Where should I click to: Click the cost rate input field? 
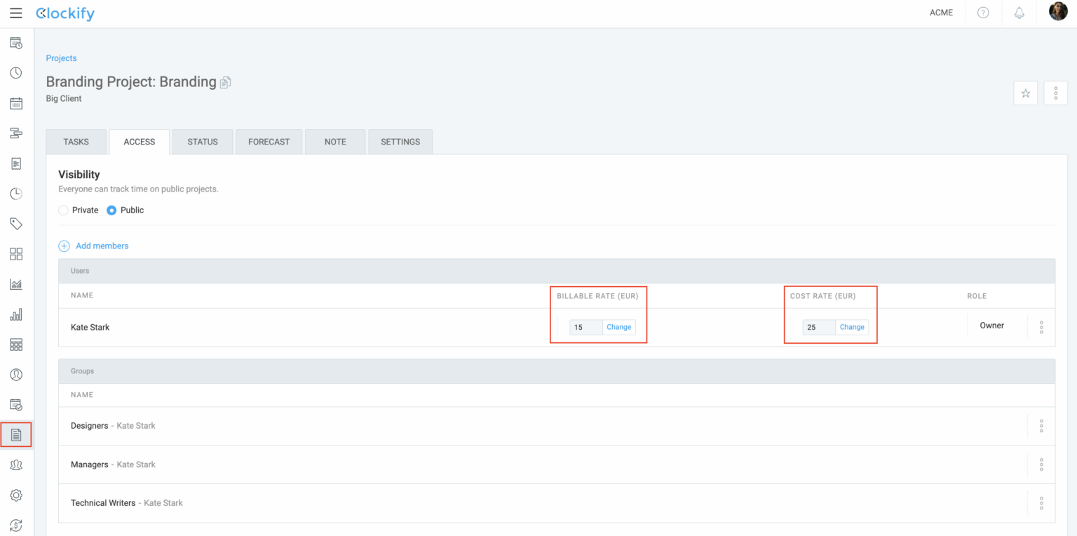[x=818, y=327]
